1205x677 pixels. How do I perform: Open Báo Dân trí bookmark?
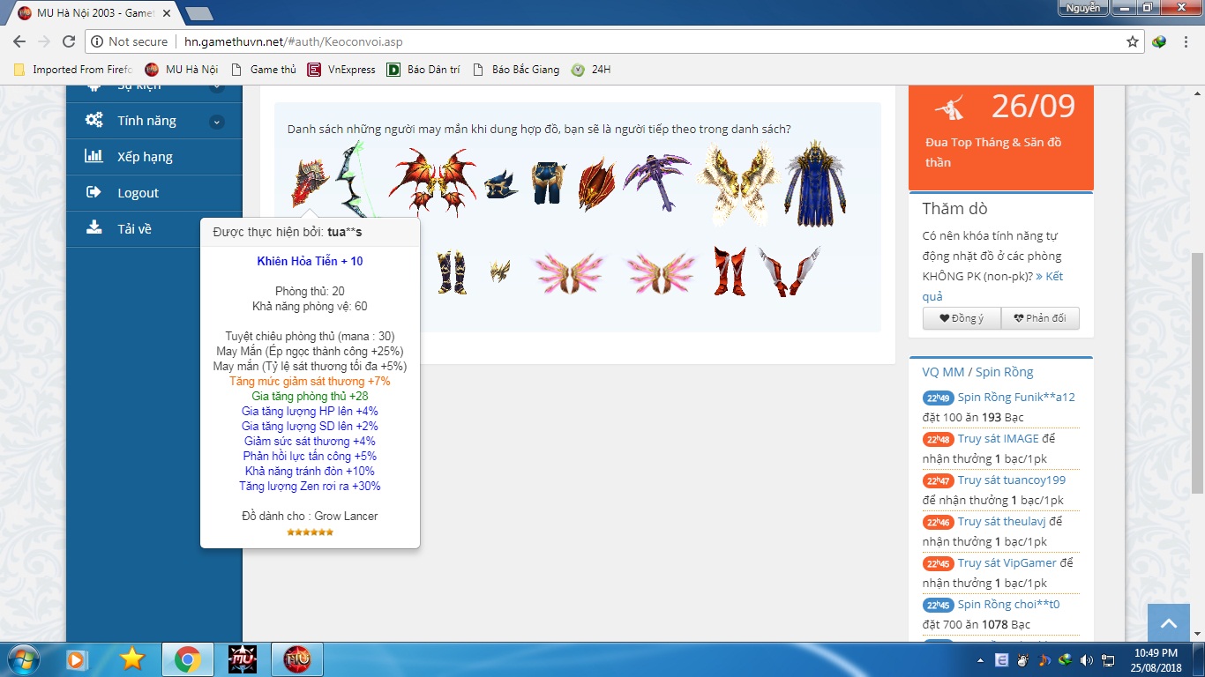pos(423,70)
